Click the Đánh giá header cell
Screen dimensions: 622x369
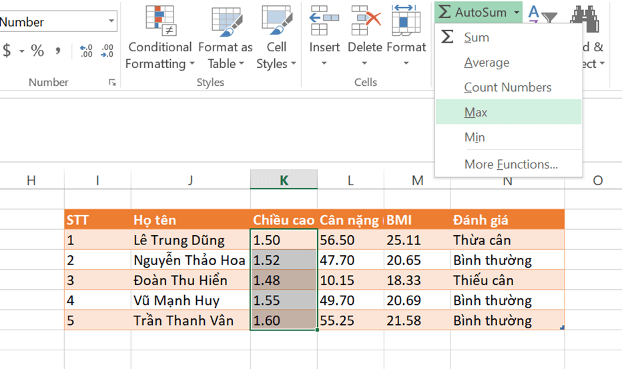[x=507, y=220]
